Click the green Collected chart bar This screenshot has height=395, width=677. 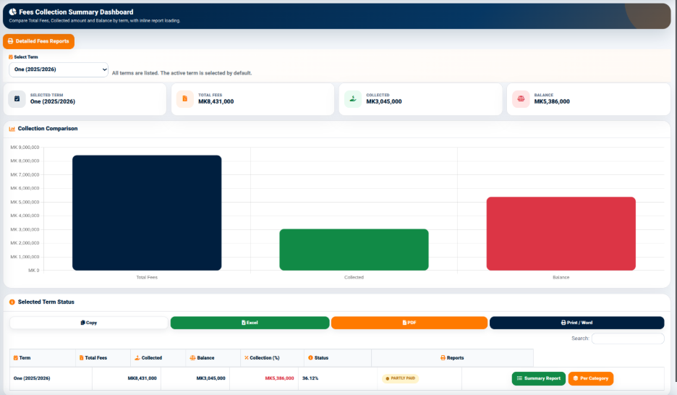click(354, 250)
